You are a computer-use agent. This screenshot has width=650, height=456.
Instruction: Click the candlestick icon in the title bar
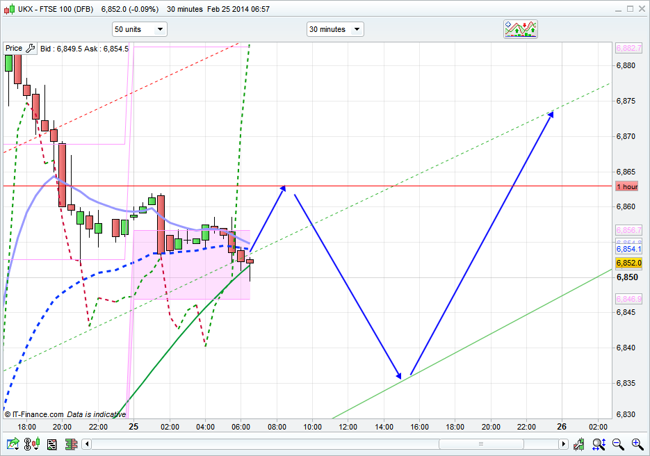pos(9,10)
